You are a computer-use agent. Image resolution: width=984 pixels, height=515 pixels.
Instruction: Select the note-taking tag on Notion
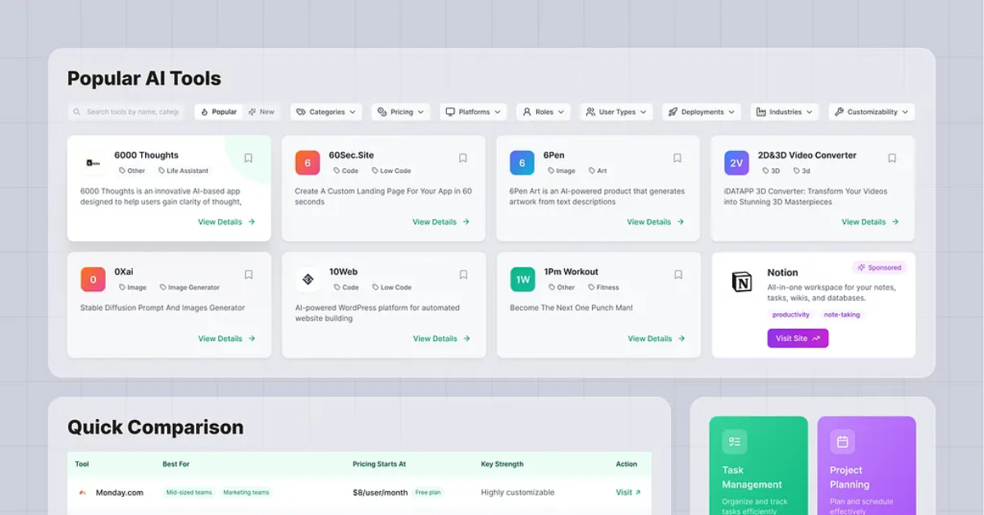[x=842, y=314]
